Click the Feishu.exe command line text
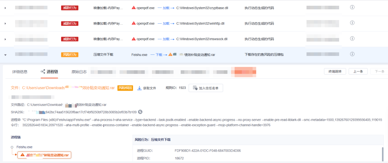This screenshot has width=388, height=163. coord(202,122)
